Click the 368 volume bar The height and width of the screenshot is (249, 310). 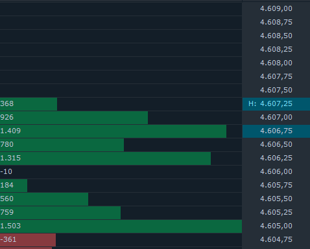pos(29,104)
